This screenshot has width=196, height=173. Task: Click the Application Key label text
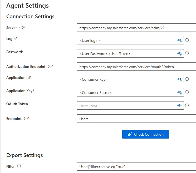tap(19, 91)
